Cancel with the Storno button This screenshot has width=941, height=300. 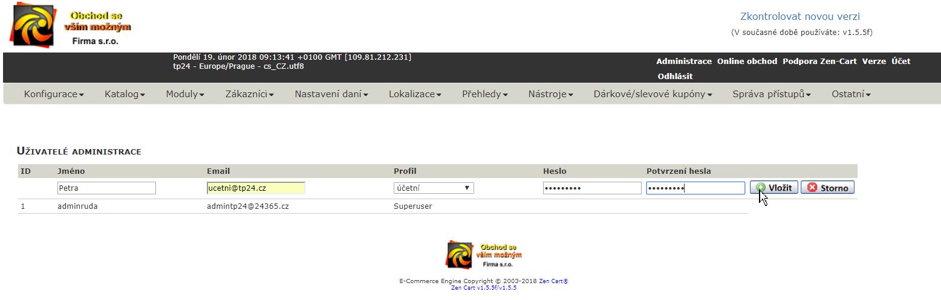(827, 188)
